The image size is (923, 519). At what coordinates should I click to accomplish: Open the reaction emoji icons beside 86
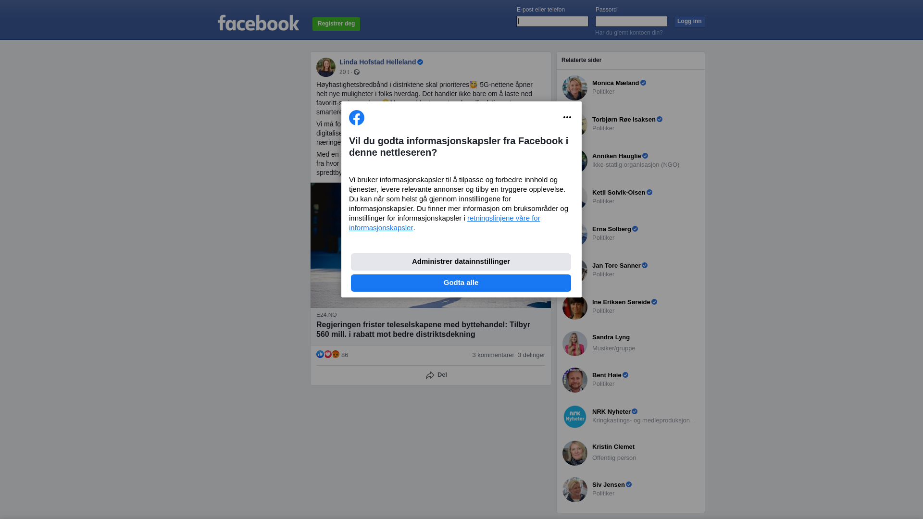pos(328,354)
